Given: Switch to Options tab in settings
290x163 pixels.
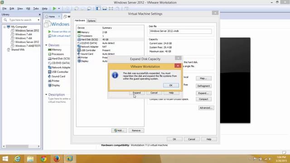Looking at the screenshot, I should click(92, 21).
